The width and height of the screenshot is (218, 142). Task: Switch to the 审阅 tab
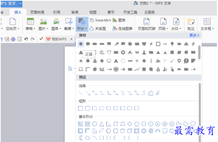tap(75, 12)
